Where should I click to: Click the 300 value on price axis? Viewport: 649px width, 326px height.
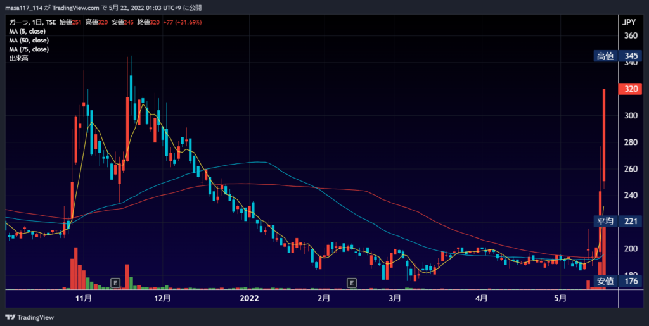631,116
